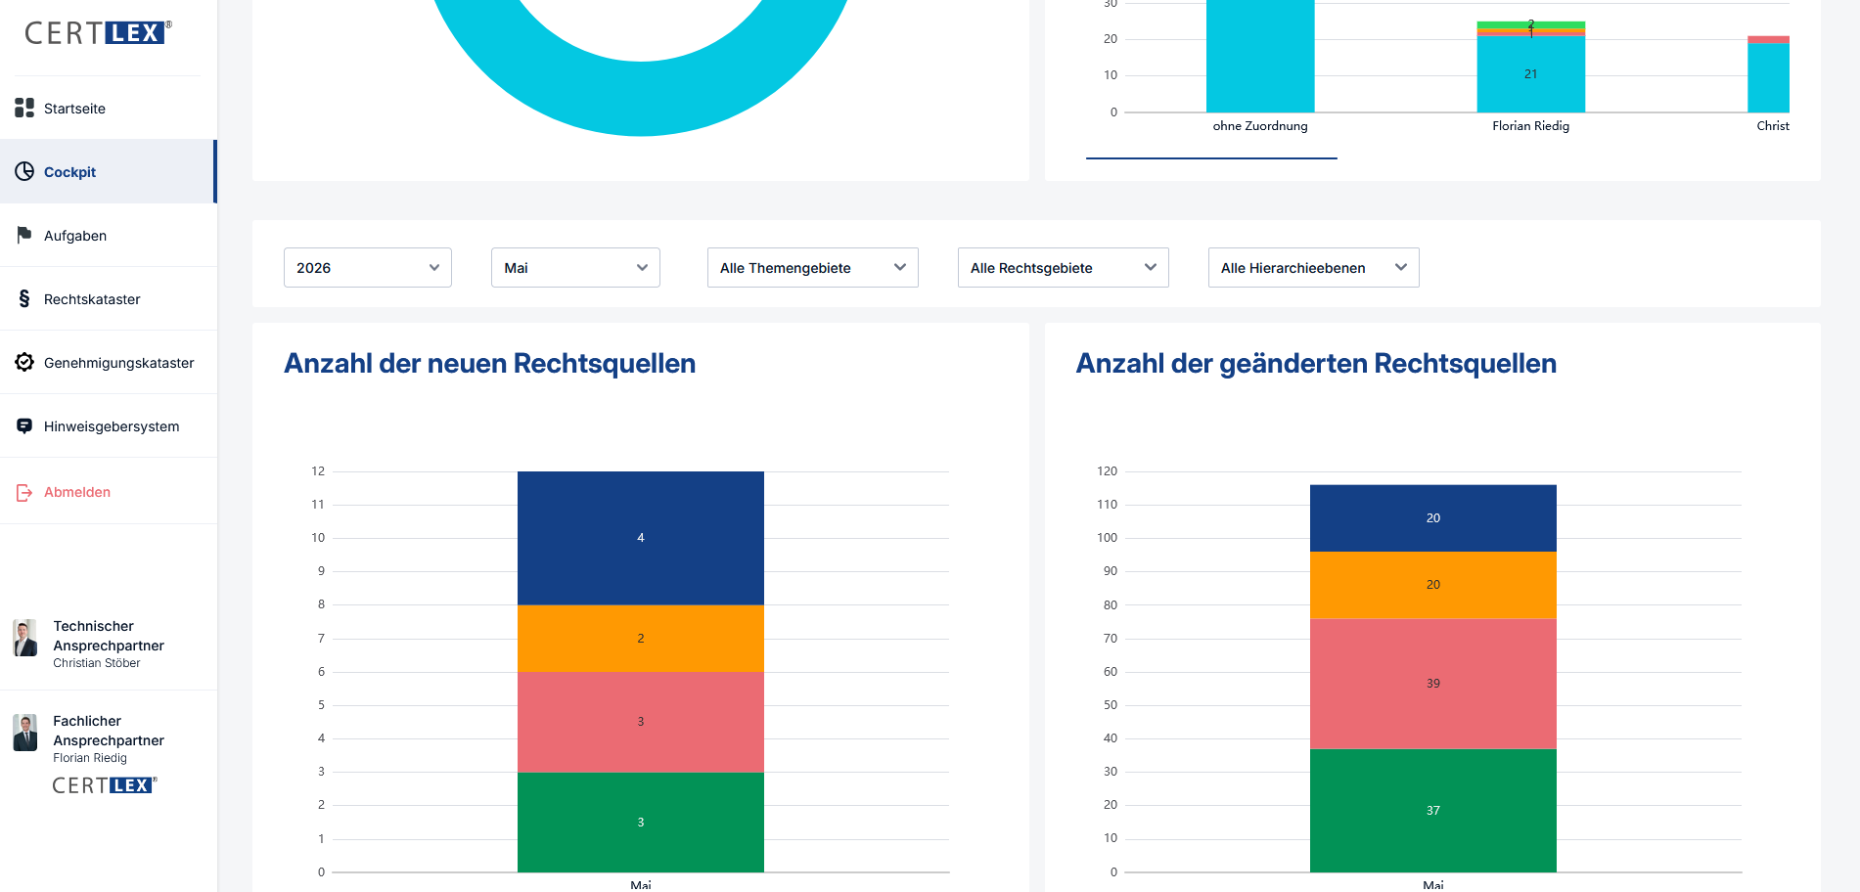This screenshot has height=892, width=1860.
Task: Open Technischer Ansprechpartner Christian Stöber contact
Action: coord(109,644)
